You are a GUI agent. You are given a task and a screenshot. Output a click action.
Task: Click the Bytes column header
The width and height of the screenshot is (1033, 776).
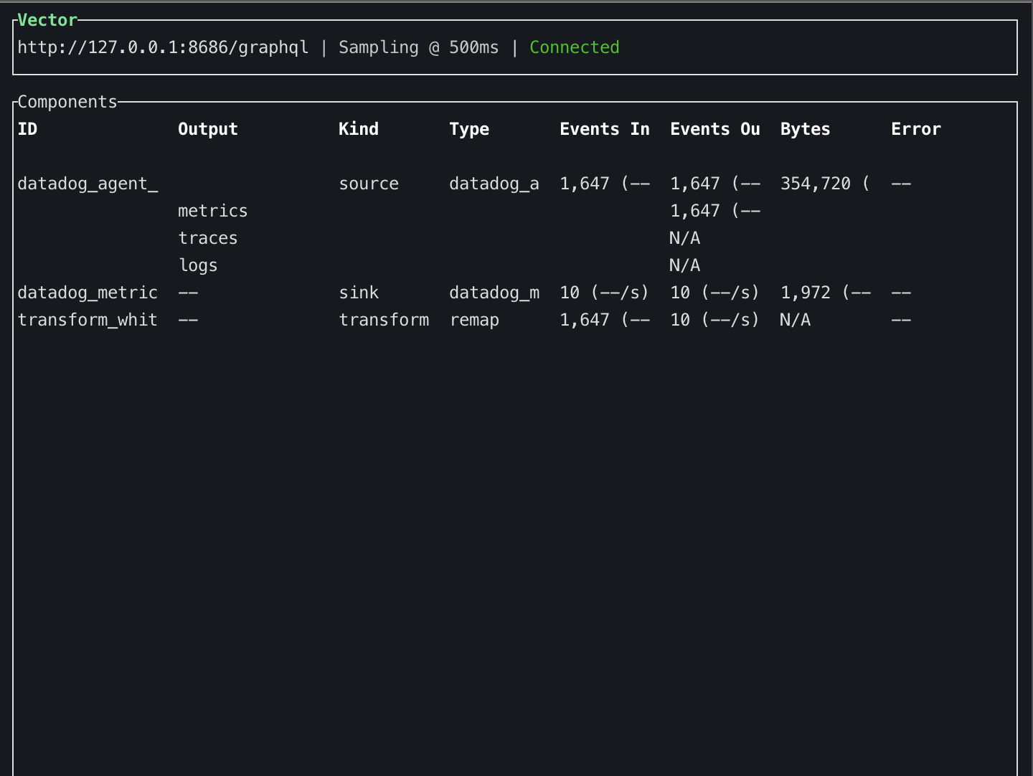click(x=805, y=129)
